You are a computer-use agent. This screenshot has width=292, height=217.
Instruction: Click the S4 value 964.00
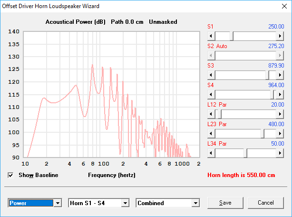pos(276,85)
